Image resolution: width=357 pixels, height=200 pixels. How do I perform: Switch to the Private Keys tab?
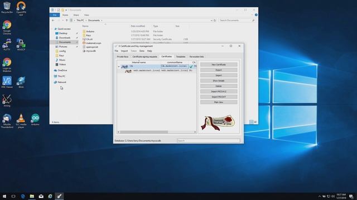pos(123,57)
